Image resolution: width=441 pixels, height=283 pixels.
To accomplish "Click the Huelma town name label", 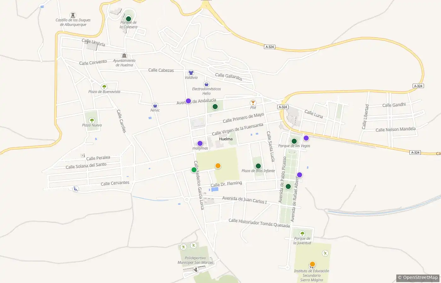I will 226,139.
